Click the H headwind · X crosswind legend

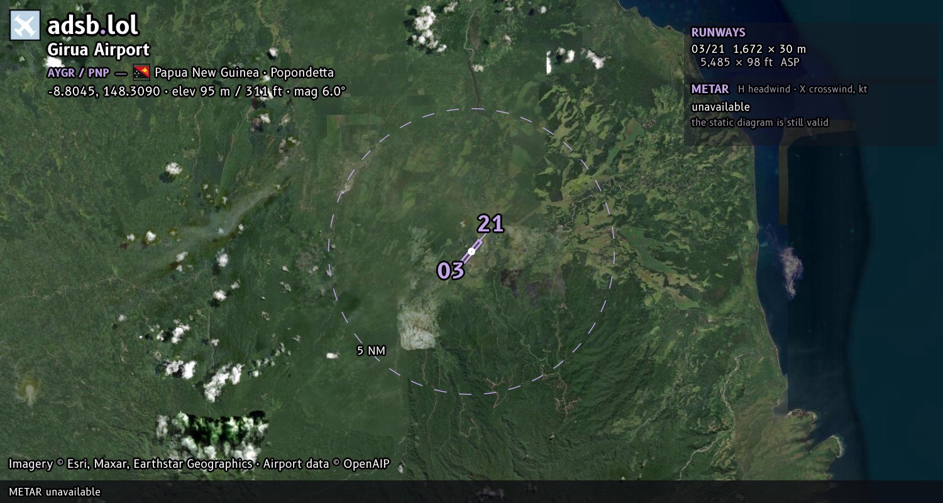pyautogui.click(x=803, y=89)
